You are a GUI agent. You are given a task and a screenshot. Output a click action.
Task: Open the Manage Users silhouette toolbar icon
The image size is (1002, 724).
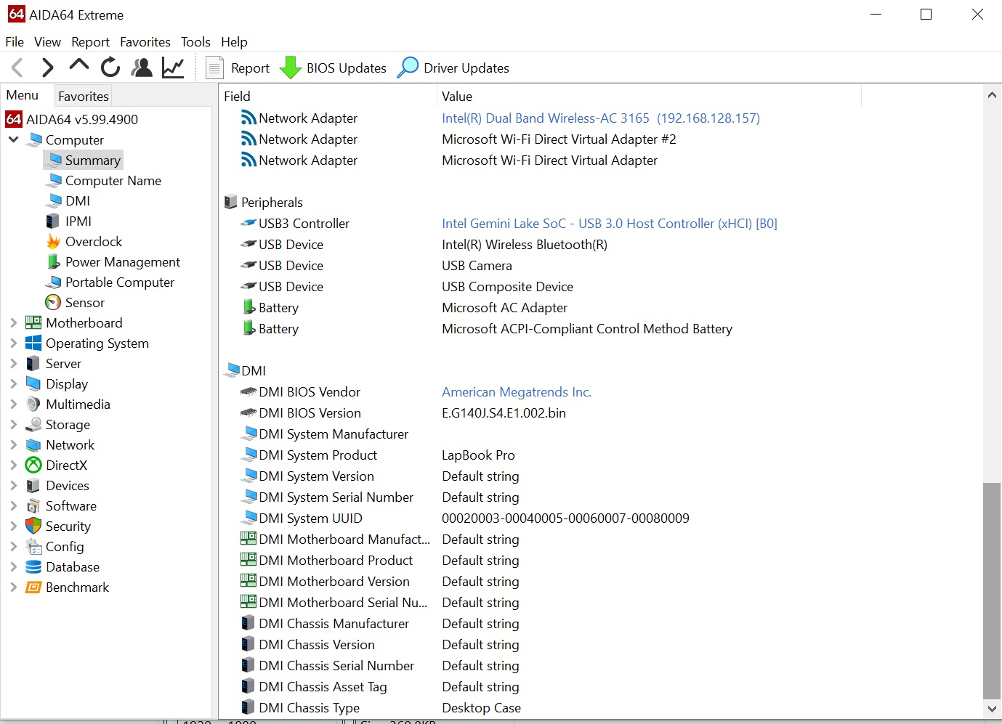(x=142, y=68)
